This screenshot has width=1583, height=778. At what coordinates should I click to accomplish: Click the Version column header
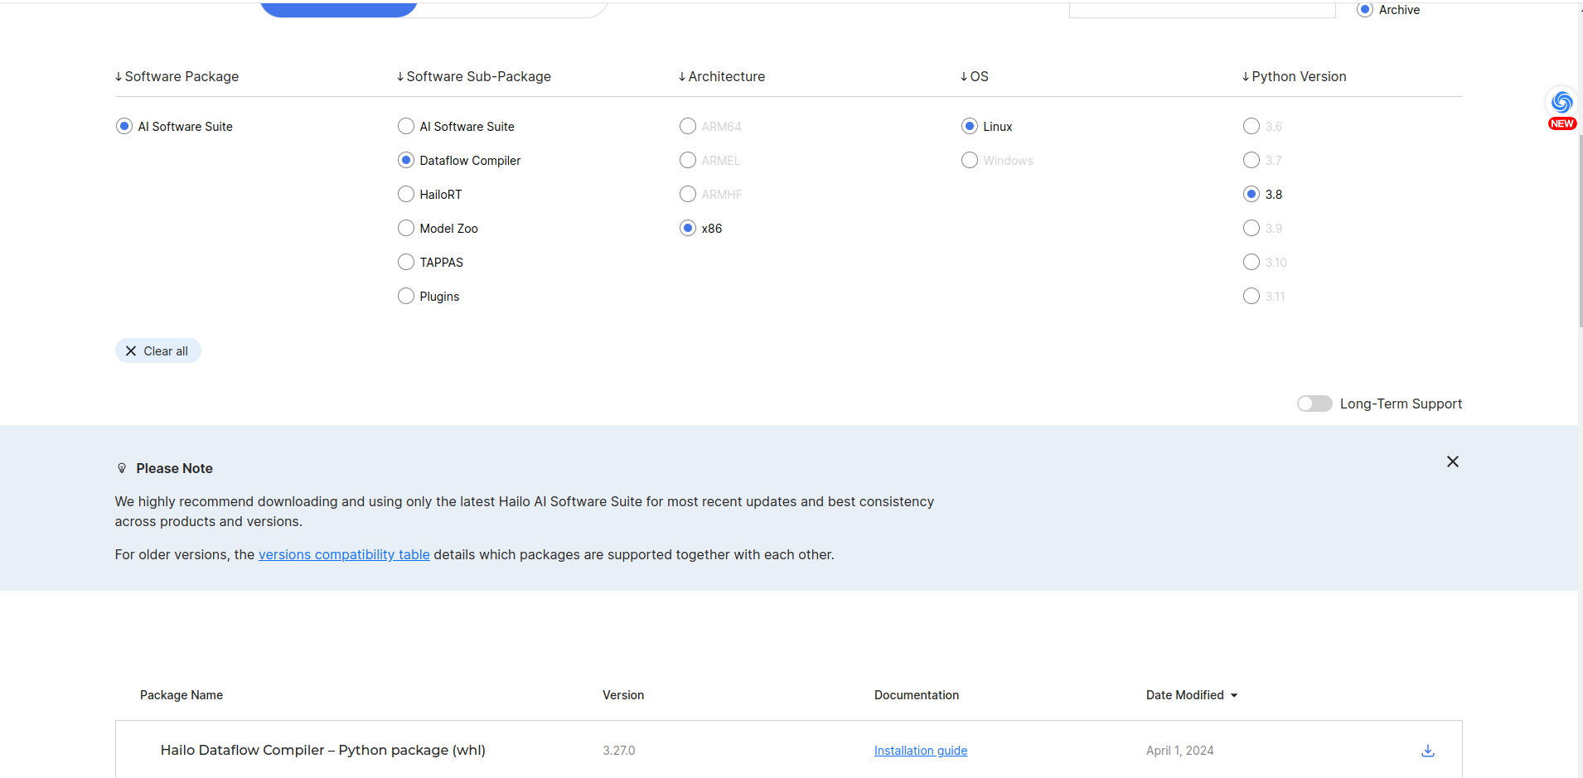point(623,695)
